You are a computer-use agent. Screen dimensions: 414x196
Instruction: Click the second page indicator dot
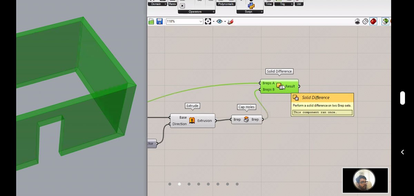[x=179, y=184]
